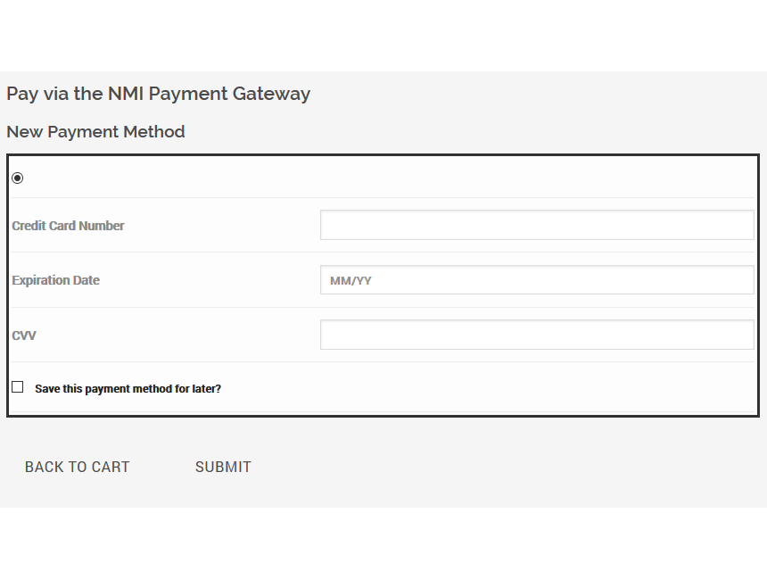The image size is (767, 580).
Task: Click the Credit Card Number input field
Action: (537, 225)
